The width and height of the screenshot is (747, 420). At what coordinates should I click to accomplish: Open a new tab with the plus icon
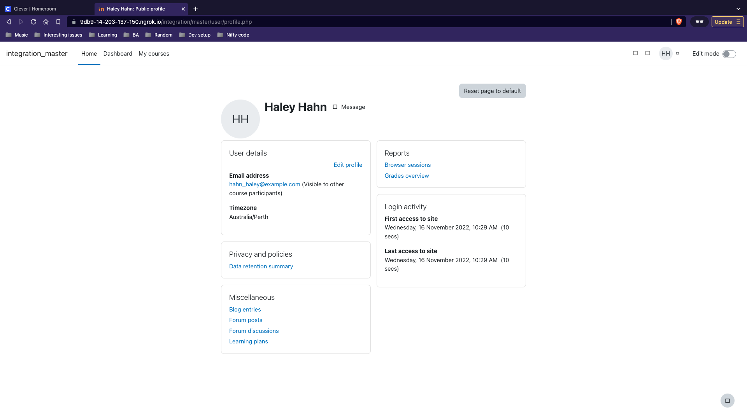pos(196,9)
